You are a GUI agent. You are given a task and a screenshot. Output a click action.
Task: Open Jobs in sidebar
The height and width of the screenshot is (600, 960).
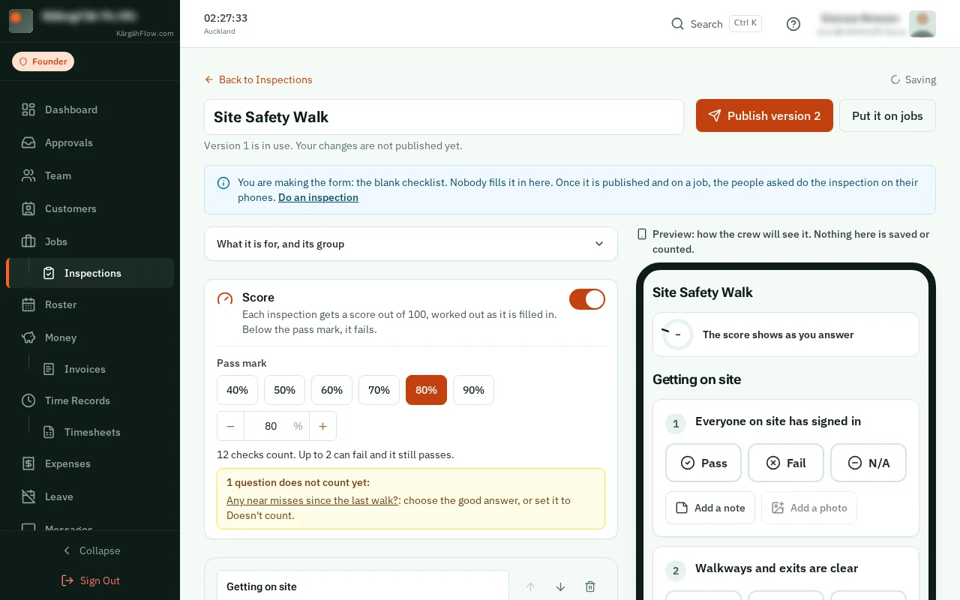(x=90, y=241)
